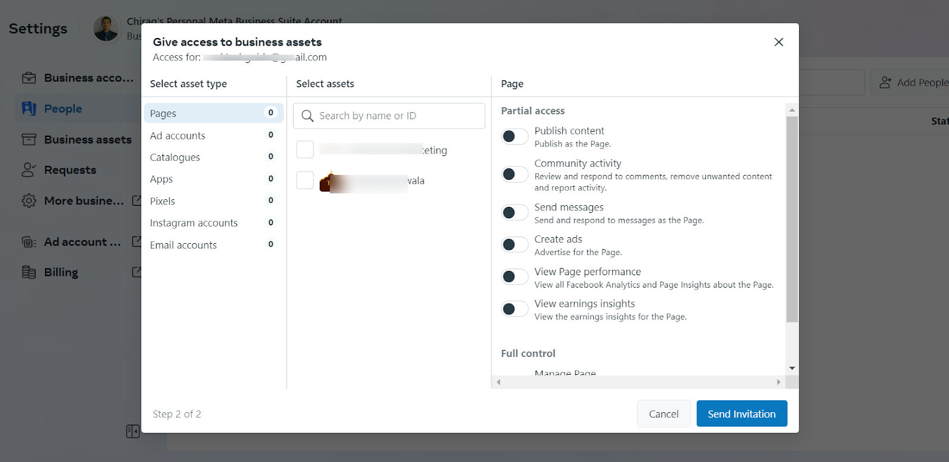Select Pixels asset type

(214, 201)
